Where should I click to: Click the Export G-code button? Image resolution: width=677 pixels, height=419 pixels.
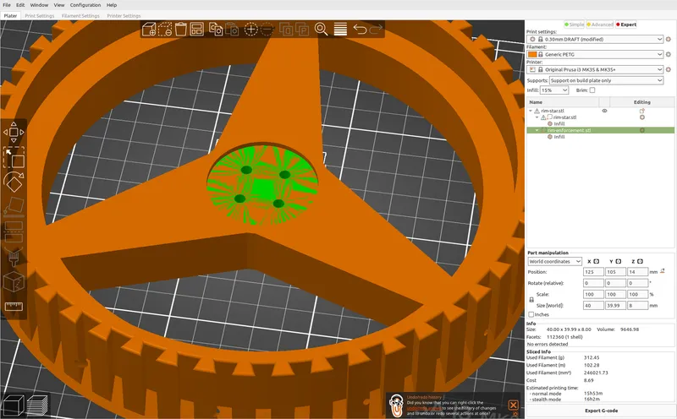click(601, 411)
